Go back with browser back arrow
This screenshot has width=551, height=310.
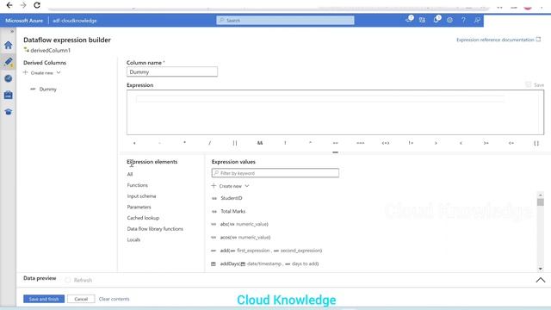click(9, 5)
